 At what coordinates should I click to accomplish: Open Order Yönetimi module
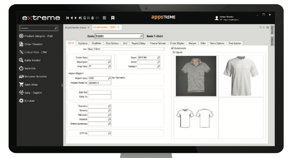click(31, 44)
